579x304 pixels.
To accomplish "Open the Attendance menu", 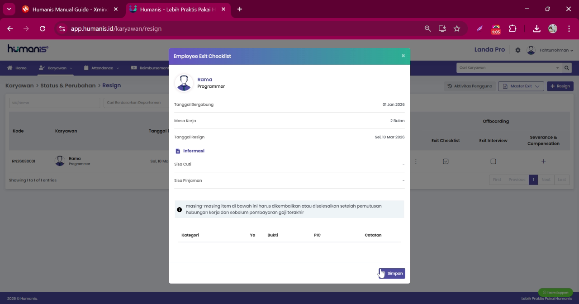I will tap(102, 68).
